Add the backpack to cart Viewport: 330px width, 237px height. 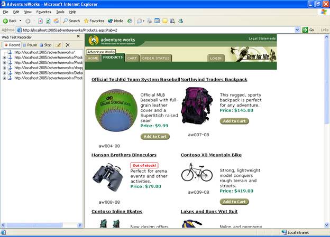point(234,121)
